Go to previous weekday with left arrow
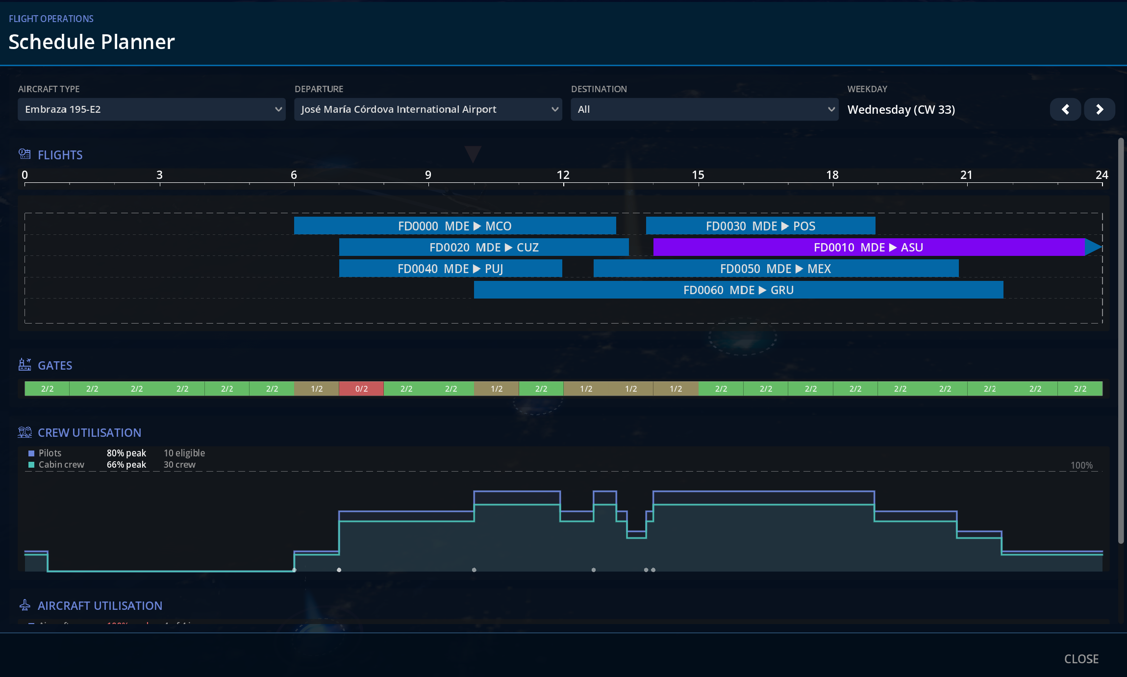The image size is (1127, 677). click(x=1065, y=109)
